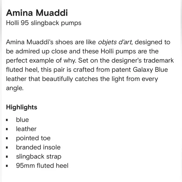The height and width of the screenshot is (182, 182).
Task: Click the 'branded insole' highlight item
Action: [x=38, y=147]
